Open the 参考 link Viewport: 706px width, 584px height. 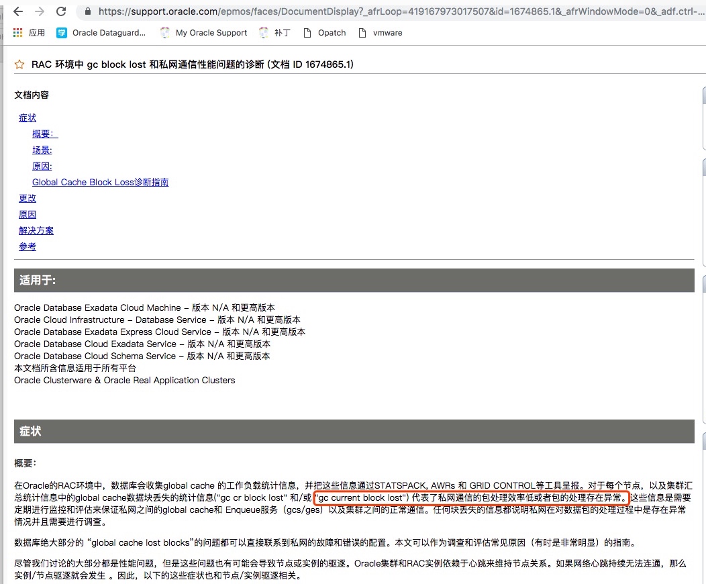[x=27, y=246]
